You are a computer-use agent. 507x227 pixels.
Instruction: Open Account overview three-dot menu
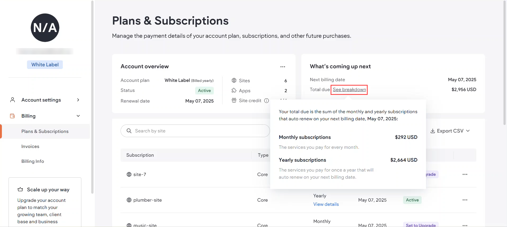(283, 67)
